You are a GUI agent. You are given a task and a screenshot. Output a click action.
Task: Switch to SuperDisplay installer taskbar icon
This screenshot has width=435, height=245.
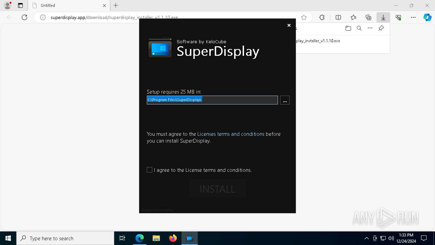(x=190, y=238)
